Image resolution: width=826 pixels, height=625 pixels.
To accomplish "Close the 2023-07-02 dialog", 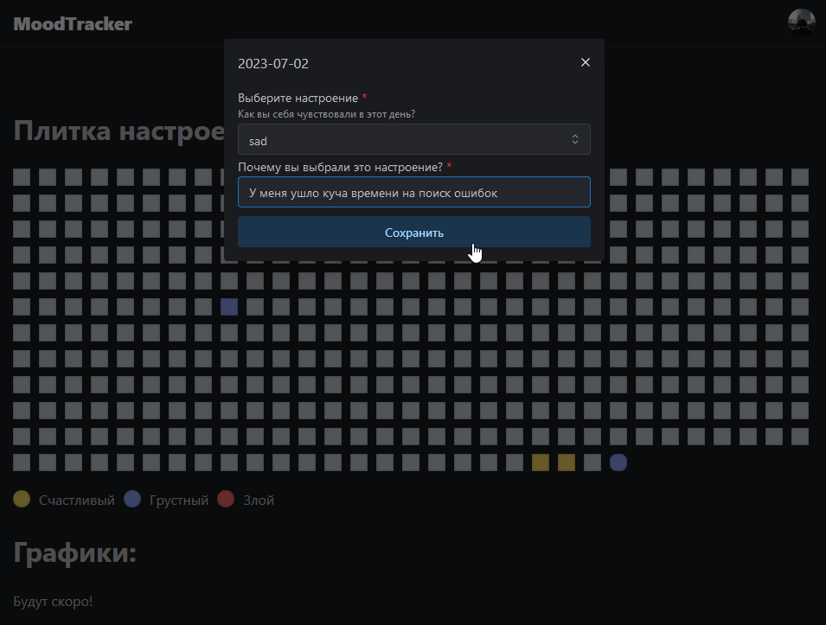I will coord(586,62).
